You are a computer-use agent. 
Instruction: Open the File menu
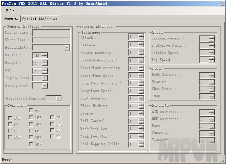[x=10, y=11]
